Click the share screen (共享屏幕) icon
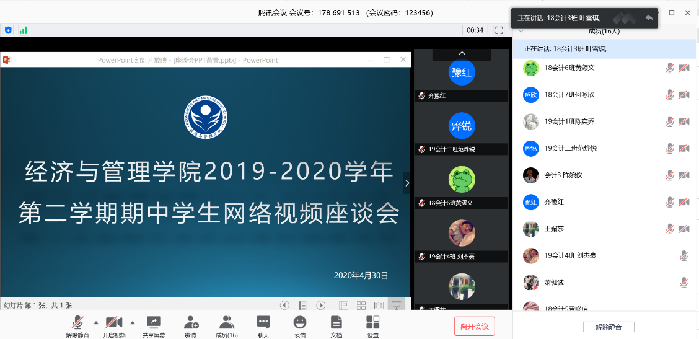The image size is (699, 339). click(153, 322)
